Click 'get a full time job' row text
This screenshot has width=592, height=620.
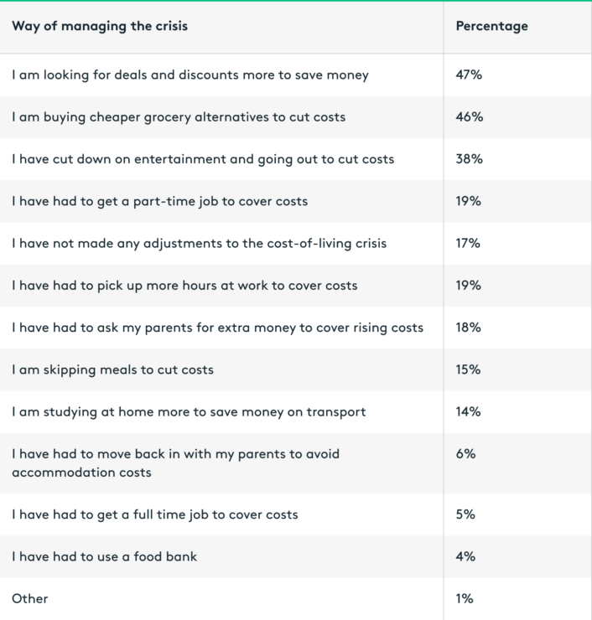pyautogui.click(x=155, y=514)
